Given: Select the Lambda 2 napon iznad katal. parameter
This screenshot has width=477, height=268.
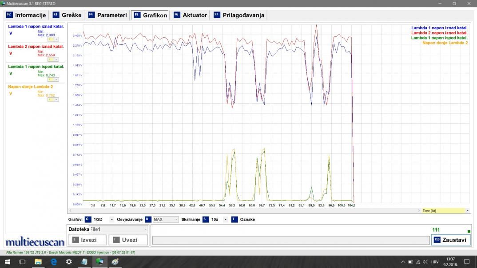Looking at the screenshot, I should coord(36,47).
